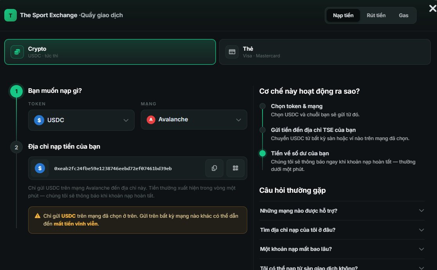Click the USDC icon beside deposit address

click(x=40, y=168)
